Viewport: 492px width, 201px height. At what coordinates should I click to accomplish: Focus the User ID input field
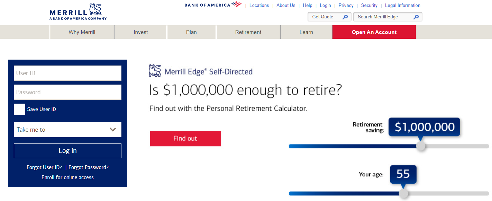(x=67, y=73)
